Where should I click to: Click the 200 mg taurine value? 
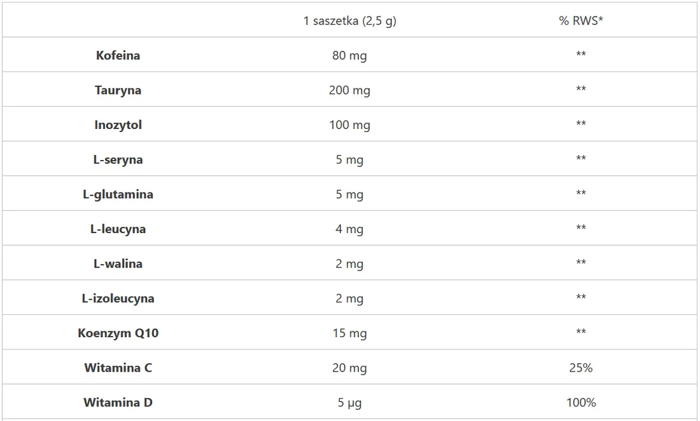point(349,90)
